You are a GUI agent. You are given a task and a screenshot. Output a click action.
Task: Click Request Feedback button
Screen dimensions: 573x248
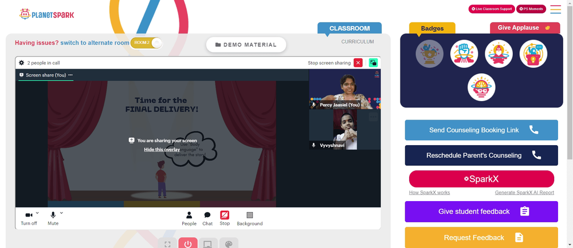(481, 238)
